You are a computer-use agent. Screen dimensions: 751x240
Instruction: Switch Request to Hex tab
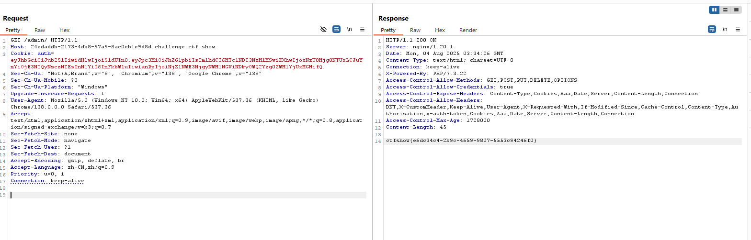[x=65, y=30]
